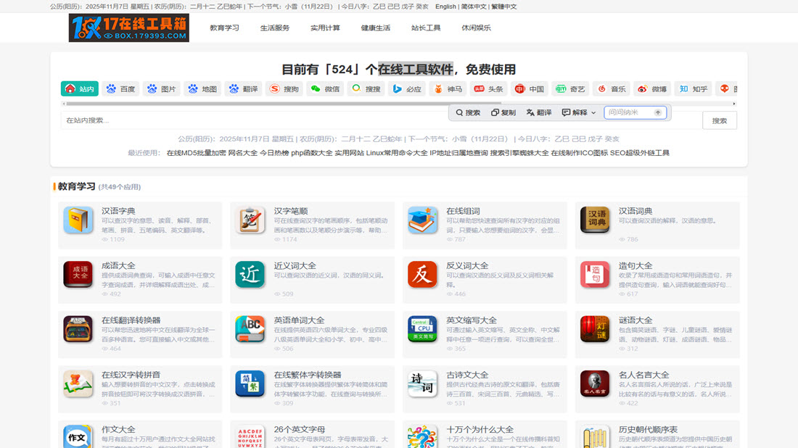Click the 搜索 button beside search box
The width and height of the screenshot is (798, 448).
click(719, 121)
